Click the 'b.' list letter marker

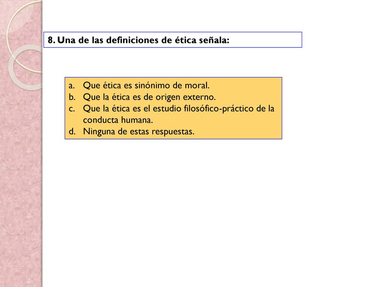72,97
